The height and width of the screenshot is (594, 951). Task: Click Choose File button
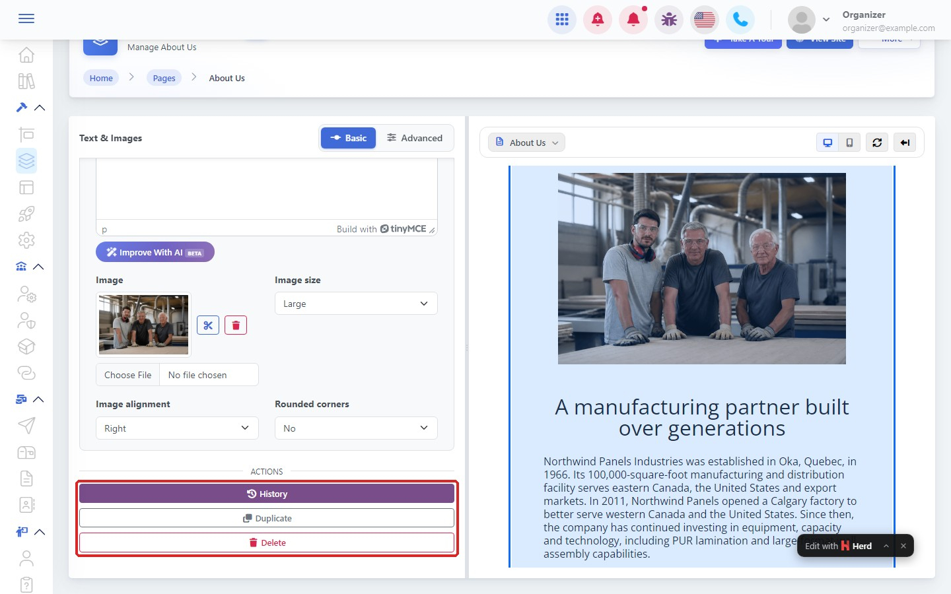(x=128, y=375)
